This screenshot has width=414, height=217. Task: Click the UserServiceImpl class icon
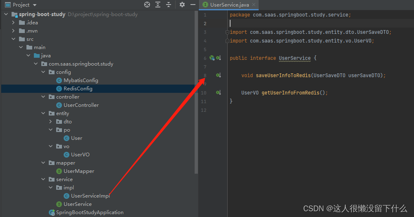(67, 196)
